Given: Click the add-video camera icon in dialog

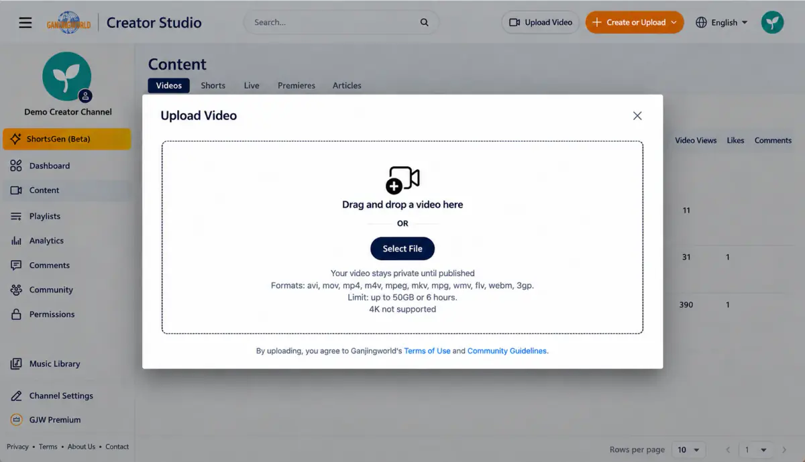Looking at the screenshot, I should 402,180.
